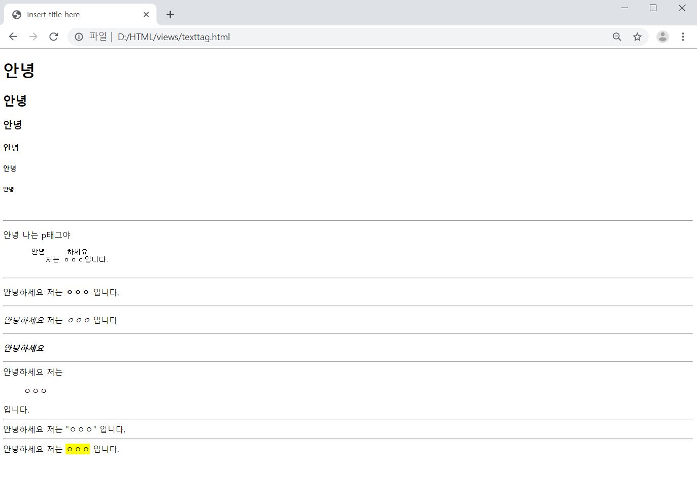Screen dimensions: 697x504
Task: Click the bold 'ㅇㅇㅇ' text
Action: (x=78, y=292)
